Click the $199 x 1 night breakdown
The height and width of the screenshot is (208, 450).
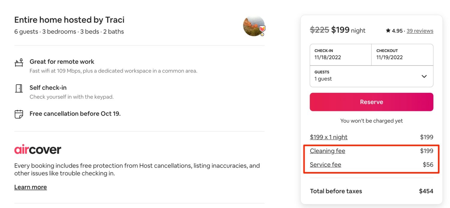point(328,137)
